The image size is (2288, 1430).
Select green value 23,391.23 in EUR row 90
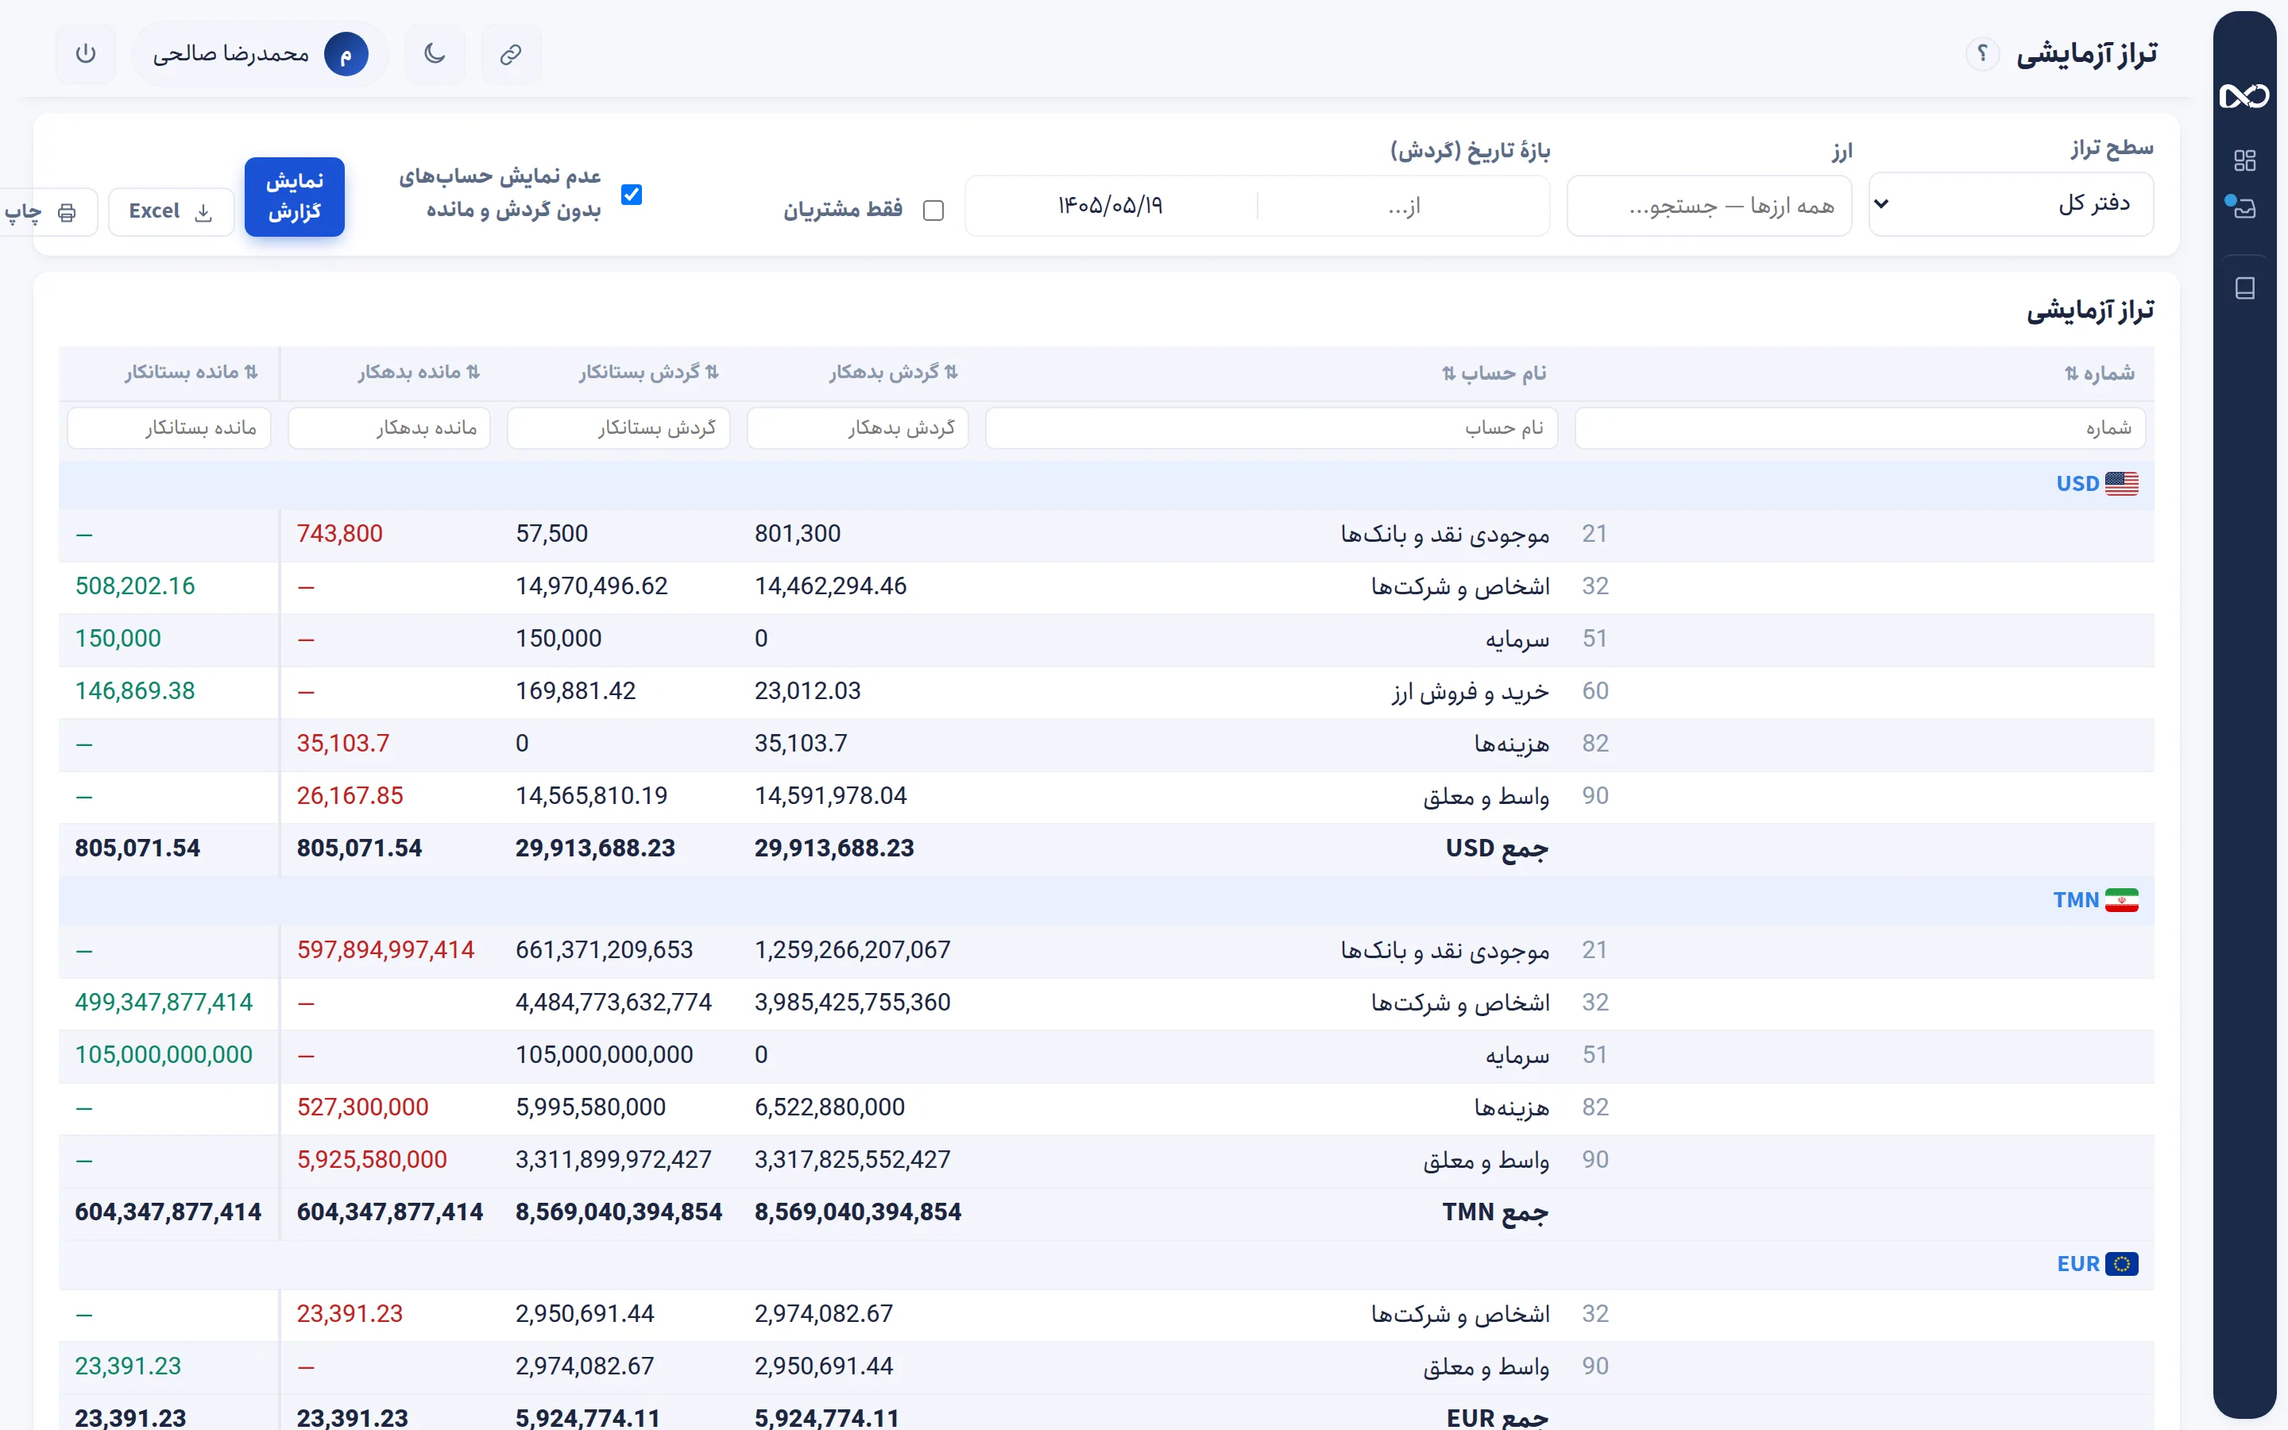[x=128, y=1366]
